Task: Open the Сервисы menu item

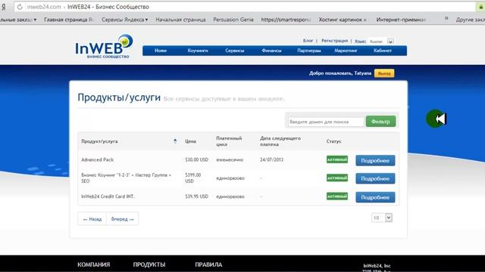Action: (234, 51)
